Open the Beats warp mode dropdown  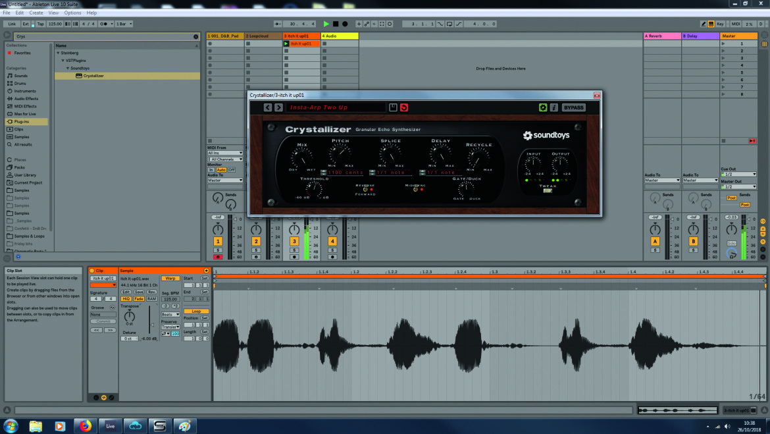point(170,315)
